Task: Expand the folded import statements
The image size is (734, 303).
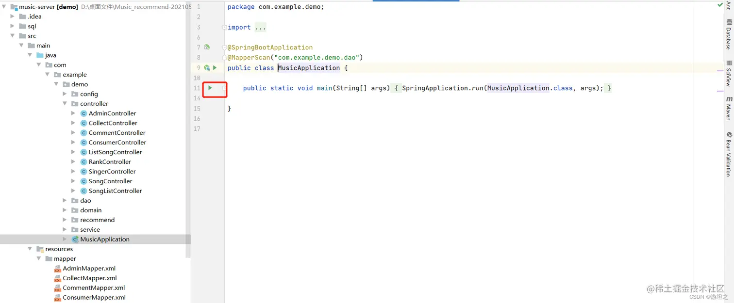Action: pos(260,27)
